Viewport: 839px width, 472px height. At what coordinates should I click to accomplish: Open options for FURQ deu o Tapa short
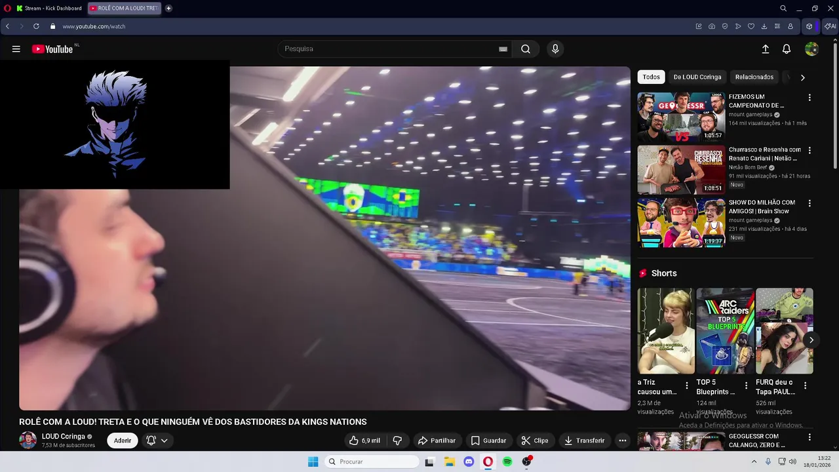pyautogui.click(x=806, y=385)
